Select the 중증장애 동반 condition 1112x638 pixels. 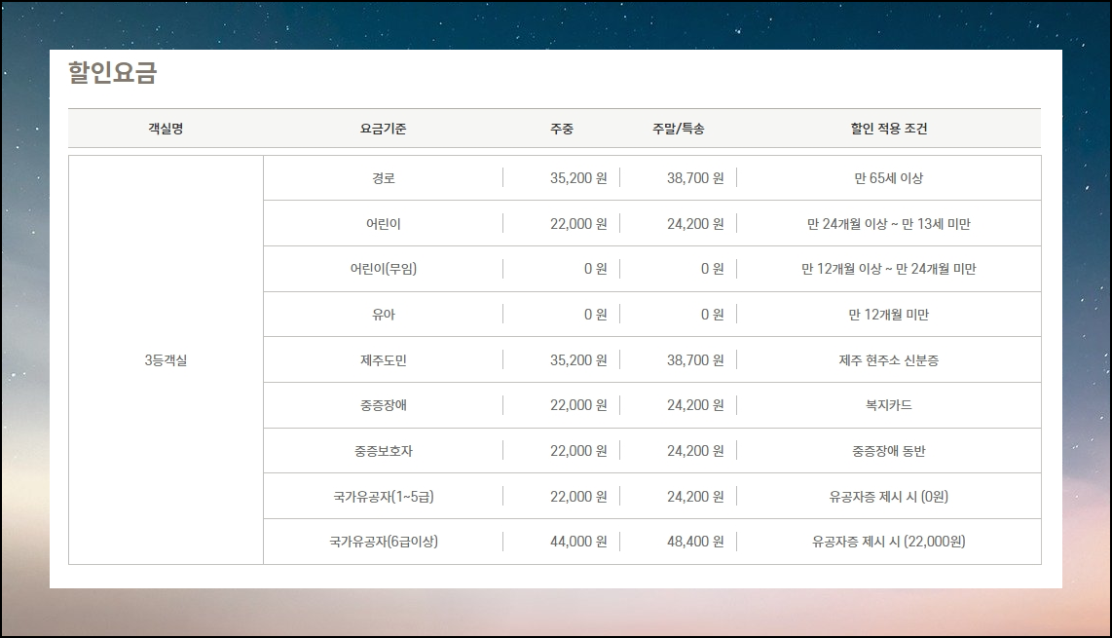tap(889, 451)
